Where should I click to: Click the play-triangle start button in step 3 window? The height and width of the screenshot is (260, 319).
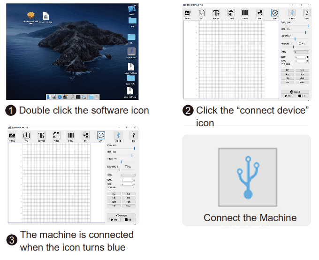[114, 220]
